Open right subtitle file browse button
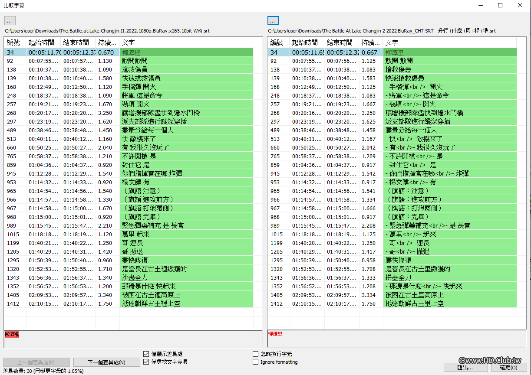The height and width of the screenshot is (375, 531). pyautogui.click(x=273, y=20)
